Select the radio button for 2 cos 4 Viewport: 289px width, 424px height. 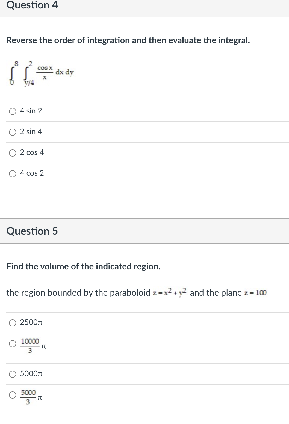[x=13, y=153]
